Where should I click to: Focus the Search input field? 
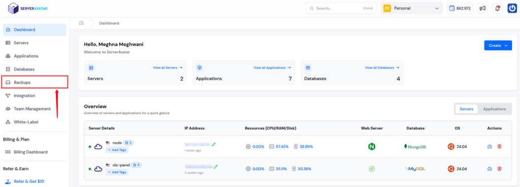tap(341, 8)
